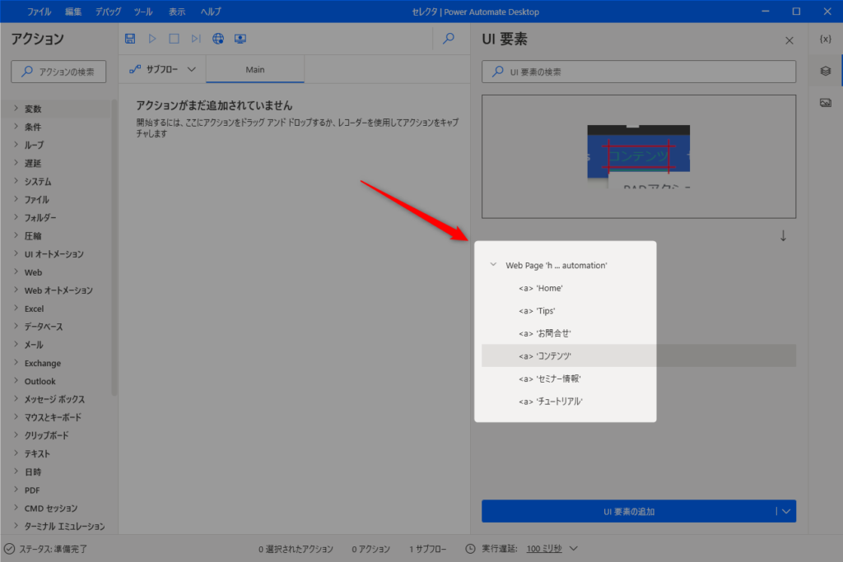843x562 pixels.
Task: Collapse the Web Page tree node
Action: (x=493, y=264)
